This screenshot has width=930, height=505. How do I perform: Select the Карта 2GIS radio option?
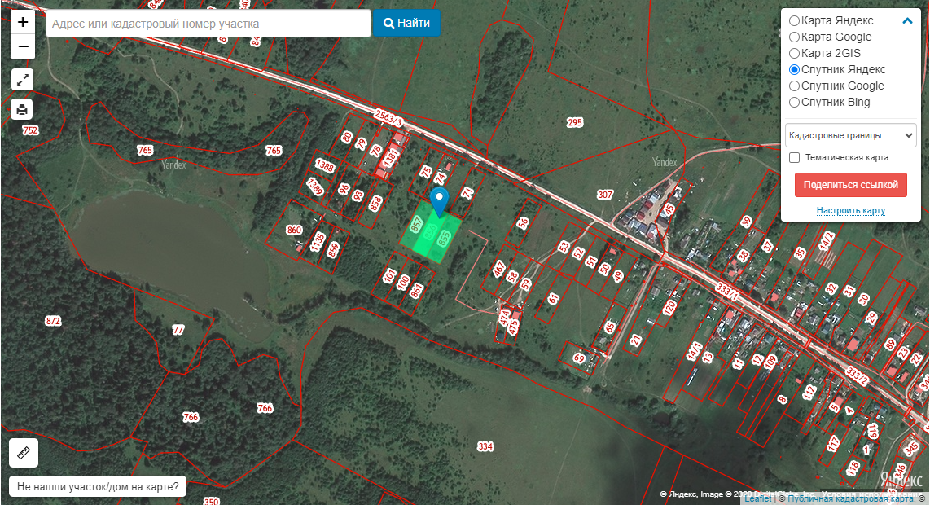click(794, 54)
